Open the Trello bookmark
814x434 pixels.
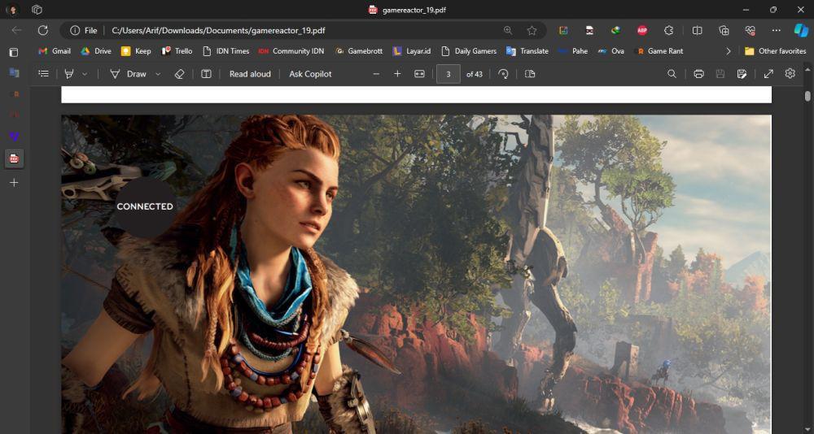coord(177,51)
